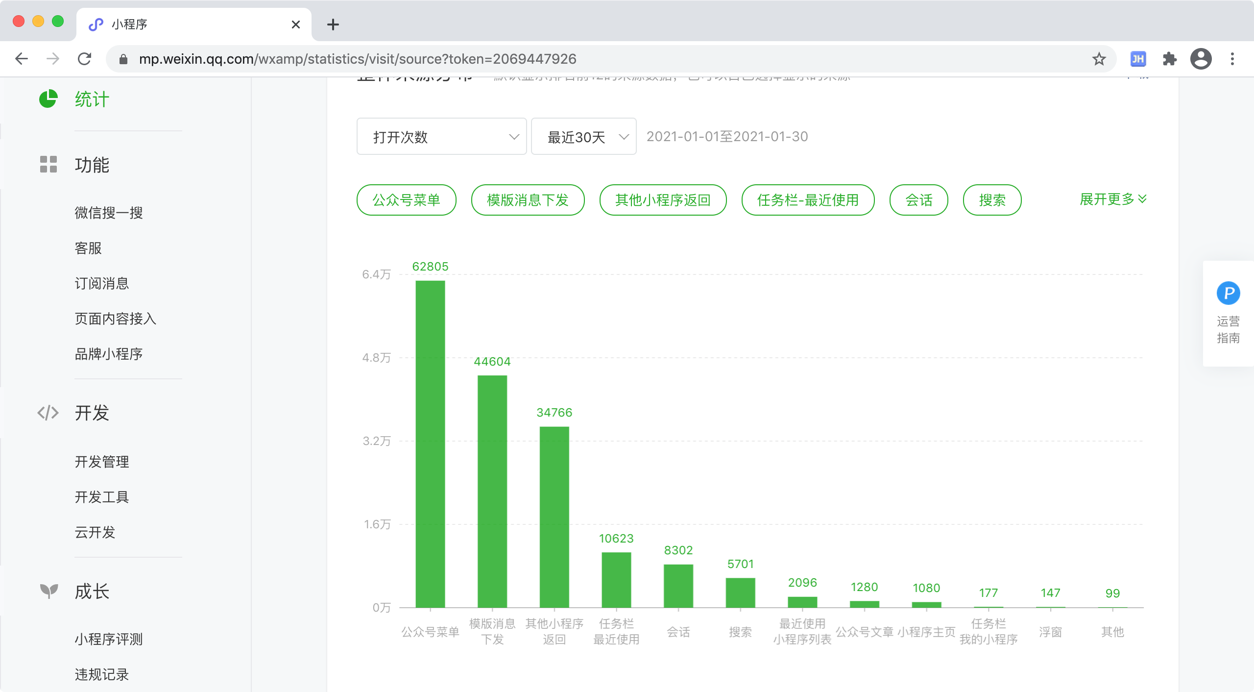The height and width of the screenshot is (692, 1254).
Task: Go to 小程序评测 sidebar link
Action: coord(109,639)
